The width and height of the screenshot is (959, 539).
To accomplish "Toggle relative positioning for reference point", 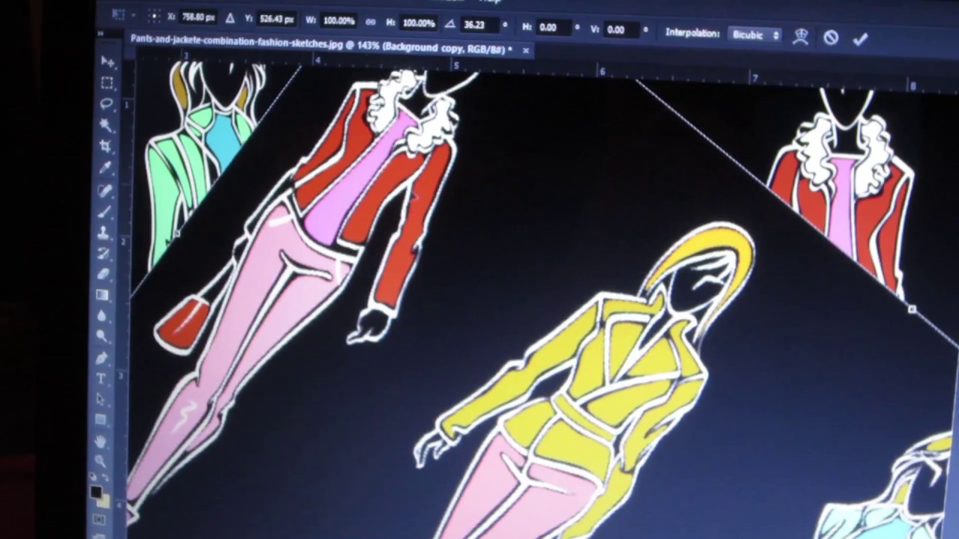I will click(x=230, y=18).
